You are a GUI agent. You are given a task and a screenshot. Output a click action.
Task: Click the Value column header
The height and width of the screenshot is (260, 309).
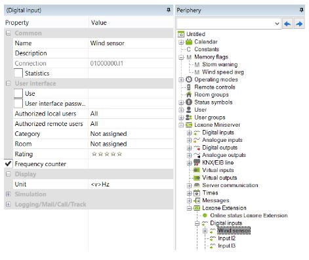[131, 22]
